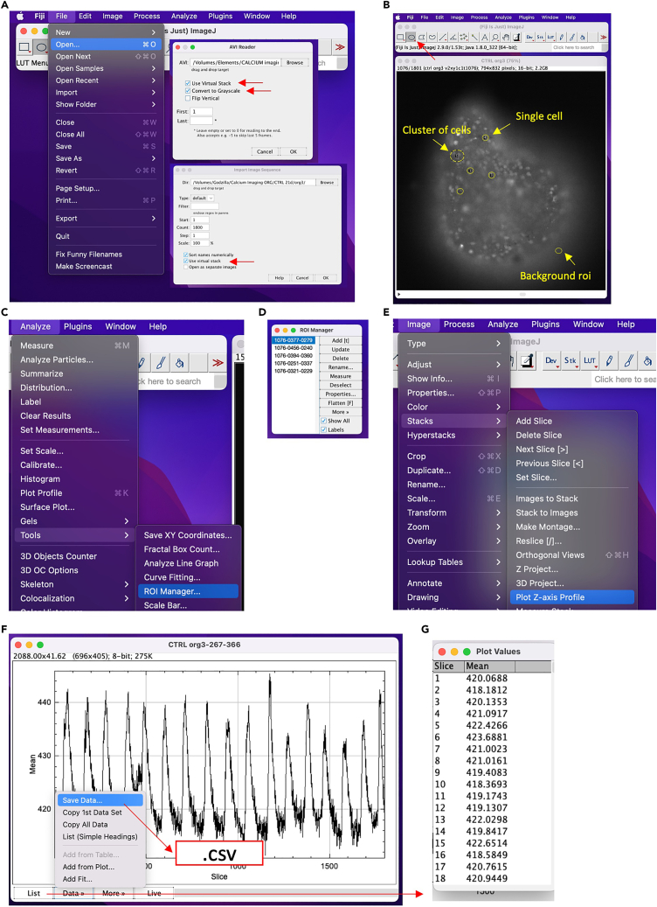The width and height of the screenshot is (657, 907).
Task: Select the Pencil tool in panel E toolbar
Action: pos(609,361)
